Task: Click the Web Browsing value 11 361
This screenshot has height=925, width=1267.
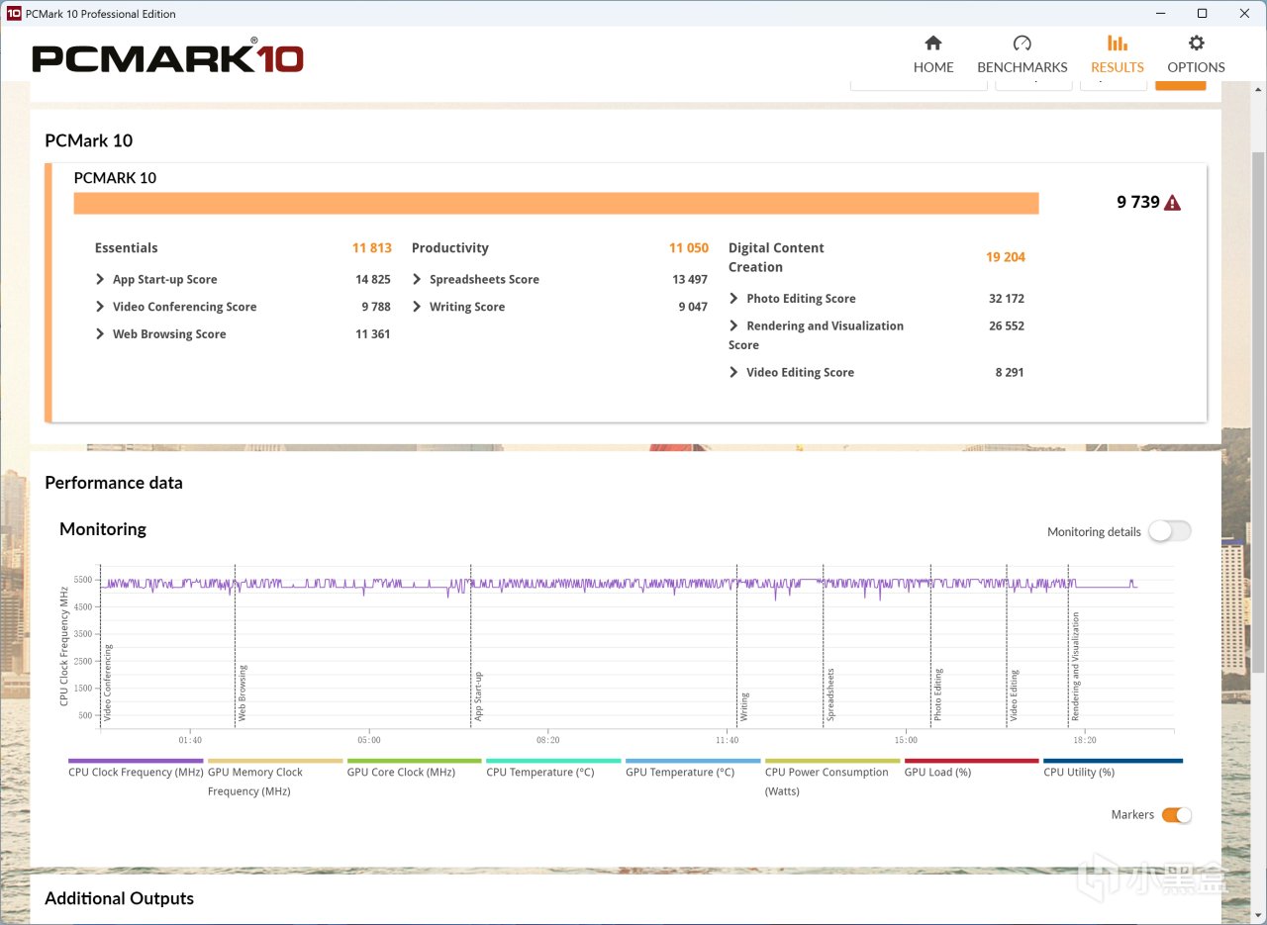Action: (x=372, y=334)
